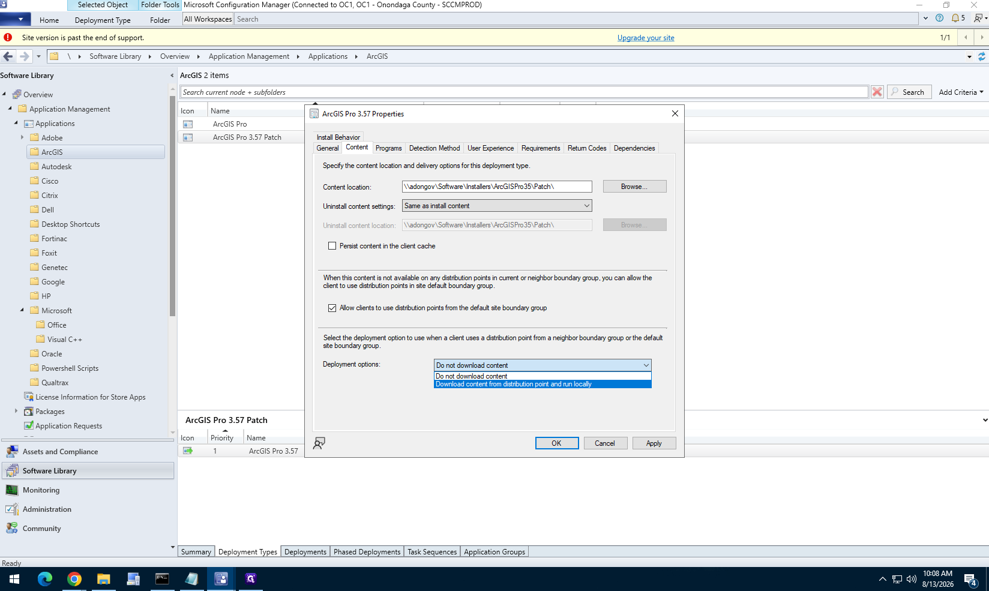The image size is (989, 591).
Task: Click the back navigation arrow icon
Action: (x=8, y=56)
